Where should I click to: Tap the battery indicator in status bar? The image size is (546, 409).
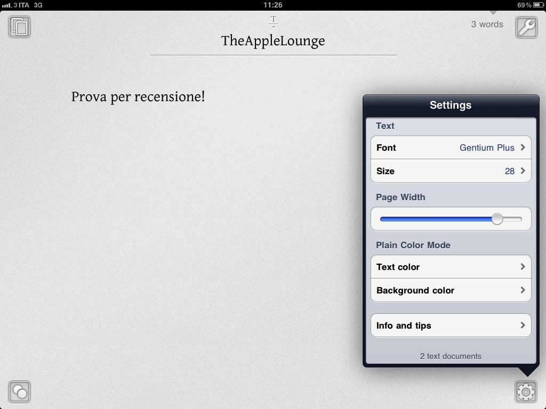click(539, 5)
